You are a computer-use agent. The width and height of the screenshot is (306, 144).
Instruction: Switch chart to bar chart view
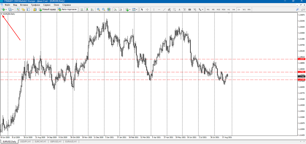click(x=82, y=9)
